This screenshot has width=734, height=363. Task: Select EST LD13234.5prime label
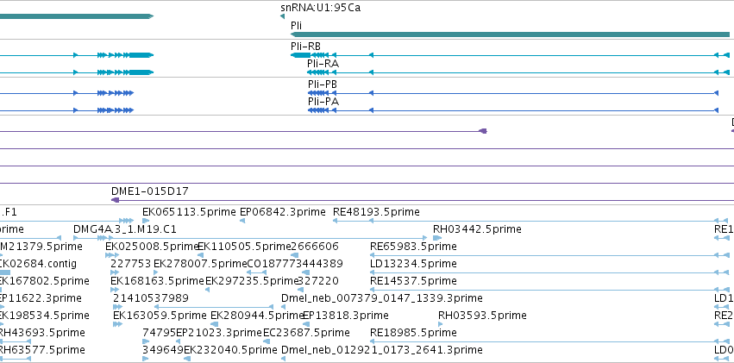(x=413, y=264)
